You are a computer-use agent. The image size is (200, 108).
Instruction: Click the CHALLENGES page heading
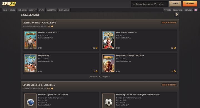click(30, 15)
